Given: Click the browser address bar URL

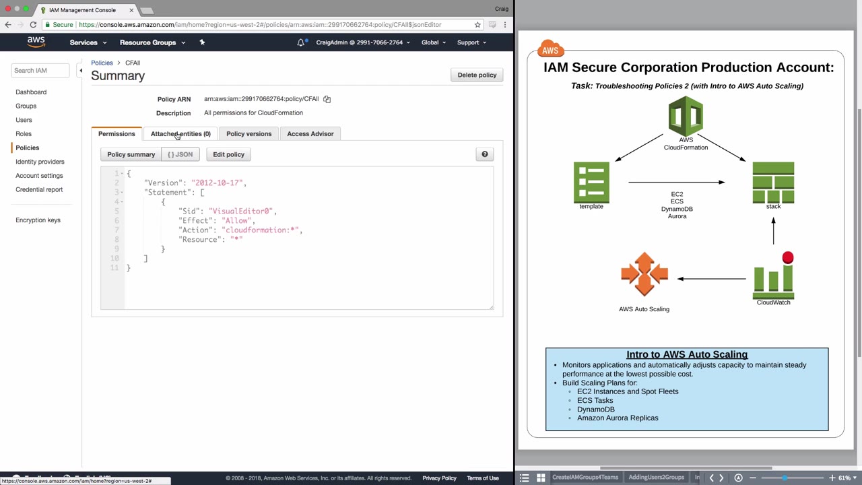Looking at the screenshot, I should pyautogui.click(x=260, y=25).
